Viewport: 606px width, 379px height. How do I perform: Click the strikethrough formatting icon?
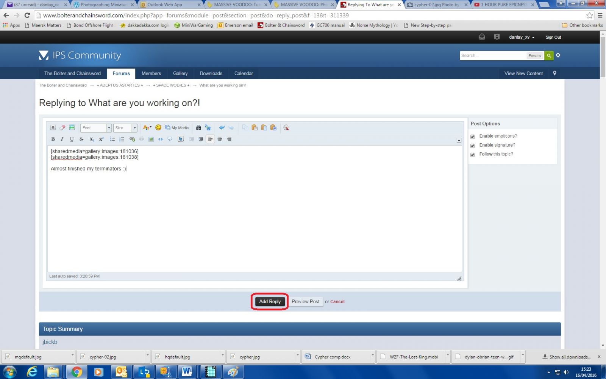tap(81, 139)
